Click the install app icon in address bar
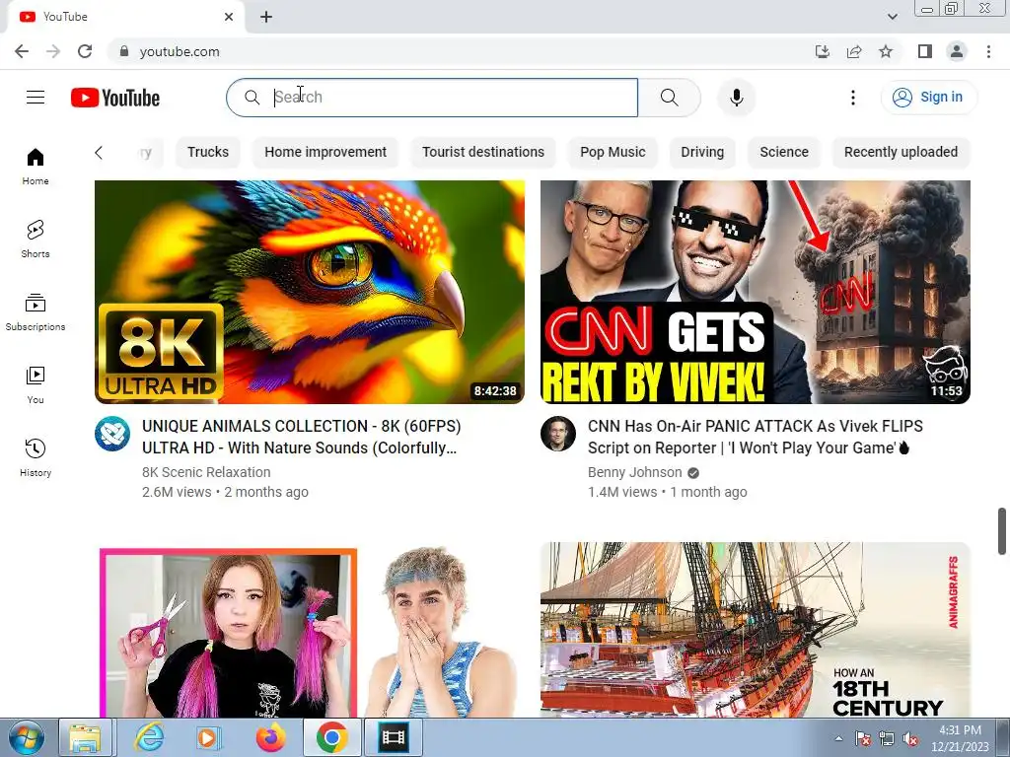1010x757 pixels. (823, 51)
